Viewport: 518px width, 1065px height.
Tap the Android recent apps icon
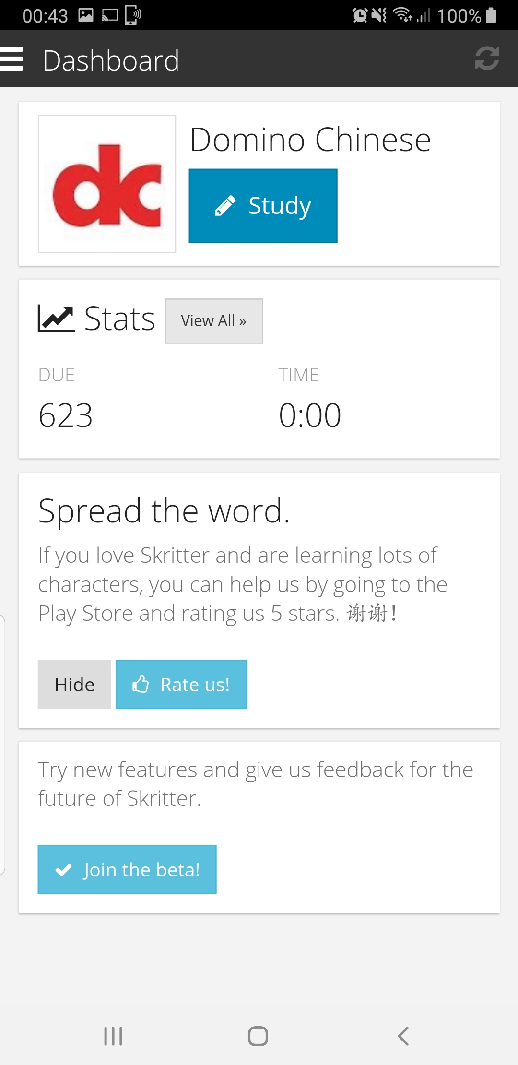click(x=113, y=1036)
